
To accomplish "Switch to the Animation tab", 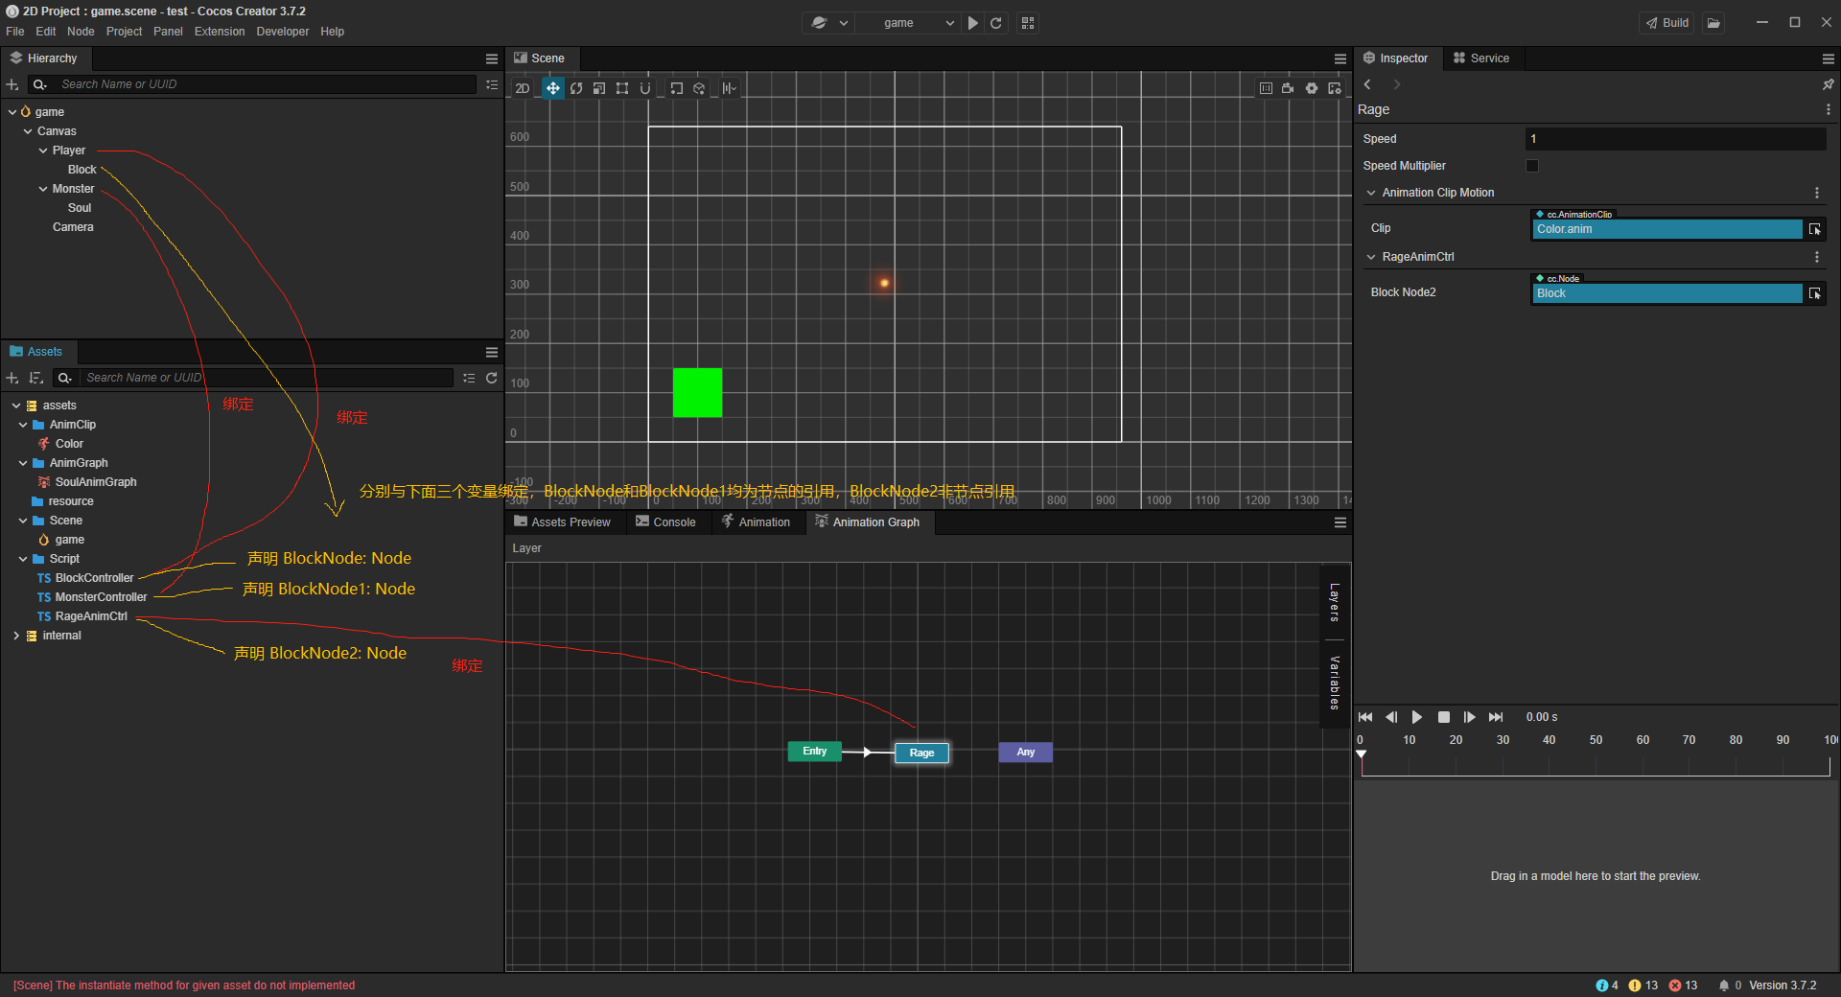I will [757, 522].
